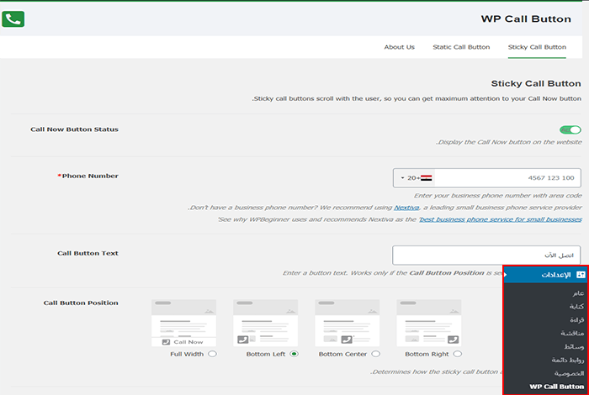Disable the Call Now Button Status toggle
The image size is (589, 395).
(570, 130)
